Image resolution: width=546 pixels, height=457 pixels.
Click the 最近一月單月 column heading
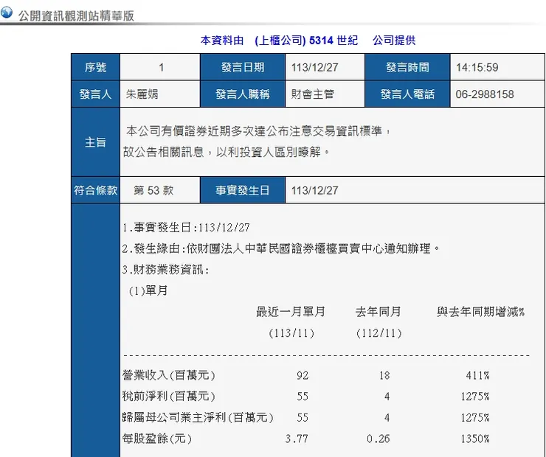tap(291, 312)
